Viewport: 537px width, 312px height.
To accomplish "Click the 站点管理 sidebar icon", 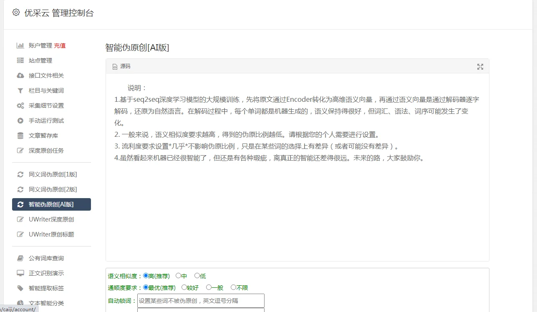I will click(x=20, y=60).
